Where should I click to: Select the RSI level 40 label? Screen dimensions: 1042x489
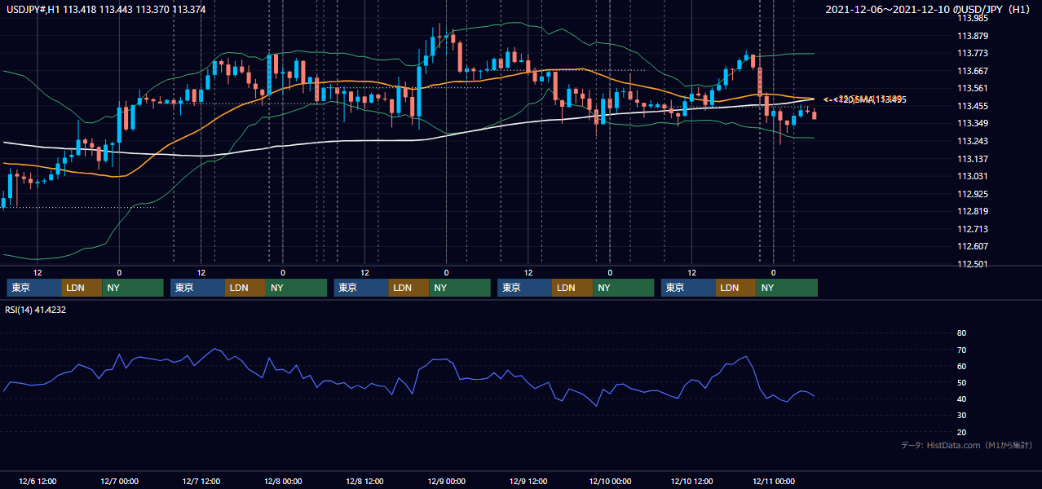tap(961, 399)
